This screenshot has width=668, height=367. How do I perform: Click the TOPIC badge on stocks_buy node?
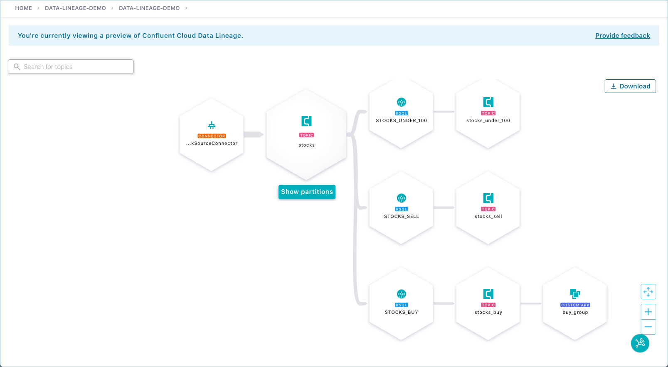coord(488,305)
